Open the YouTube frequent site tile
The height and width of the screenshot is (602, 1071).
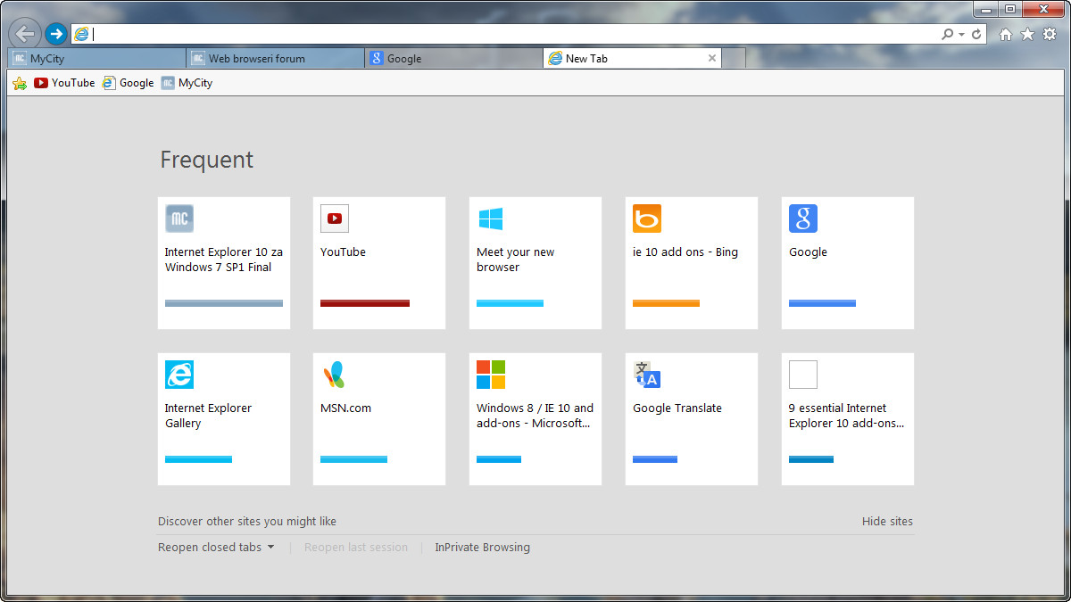pyautogui.click(x=379, y=263)
